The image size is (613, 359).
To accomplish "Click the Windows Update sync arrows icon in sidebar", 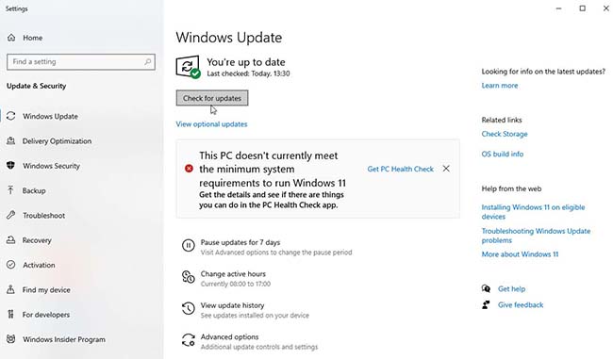I will pyautogui.click(x=11, y=116).
